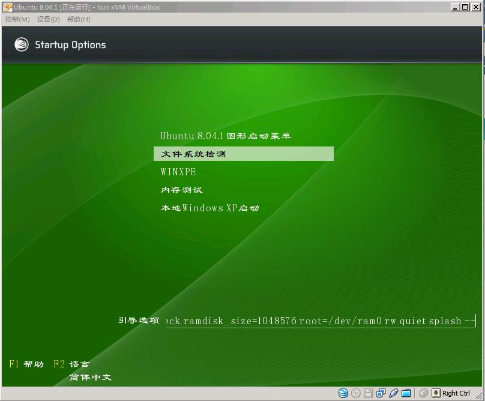Click the USB devices status icon
The image size is (485, 401).
coord(393,393)
